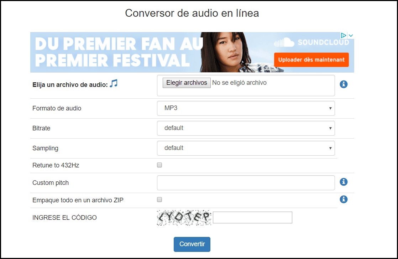
Task: Click the Conversor de audio en línea heading
Action: click(192, 13)
